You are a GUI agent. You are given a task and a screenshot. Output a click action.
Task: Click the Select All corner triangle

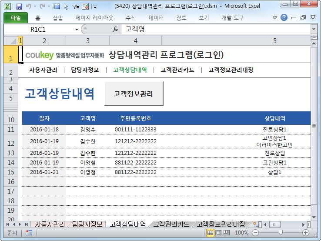tap(11, 41)
